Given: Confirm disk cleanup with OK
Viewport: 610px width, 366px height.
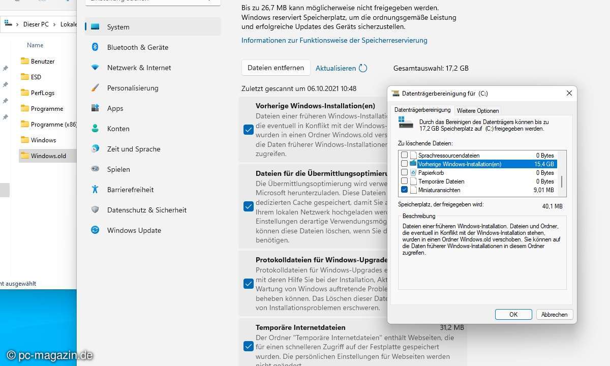Looking at the screenshot, I should click(x=513, y=315).
